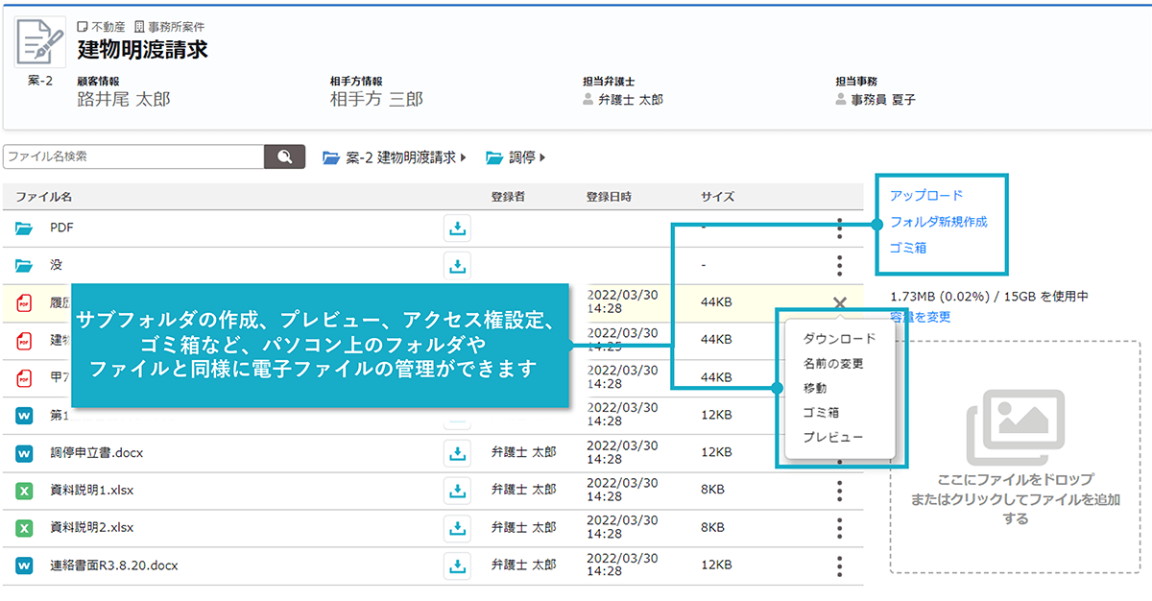Download 資料説明2.xlsx using its download icon
Screen dimensions: 1152x601
click(458, 527)
